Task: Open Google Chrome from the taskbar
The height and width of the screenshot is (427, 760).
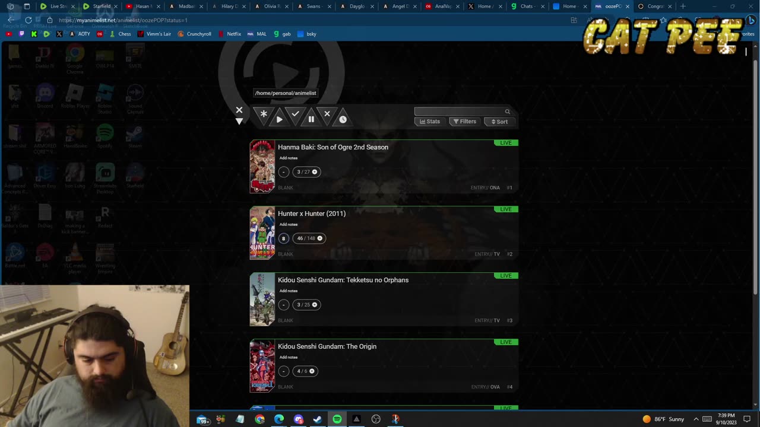Action: [x=259, y=419]
